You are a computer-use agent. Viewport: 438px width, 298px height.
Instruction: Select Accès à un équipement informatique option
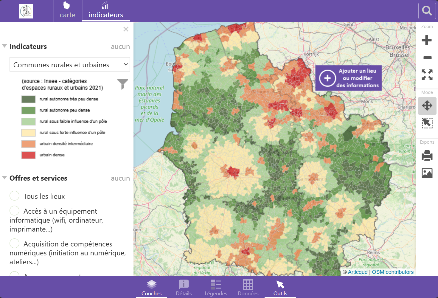click(15, 211)
